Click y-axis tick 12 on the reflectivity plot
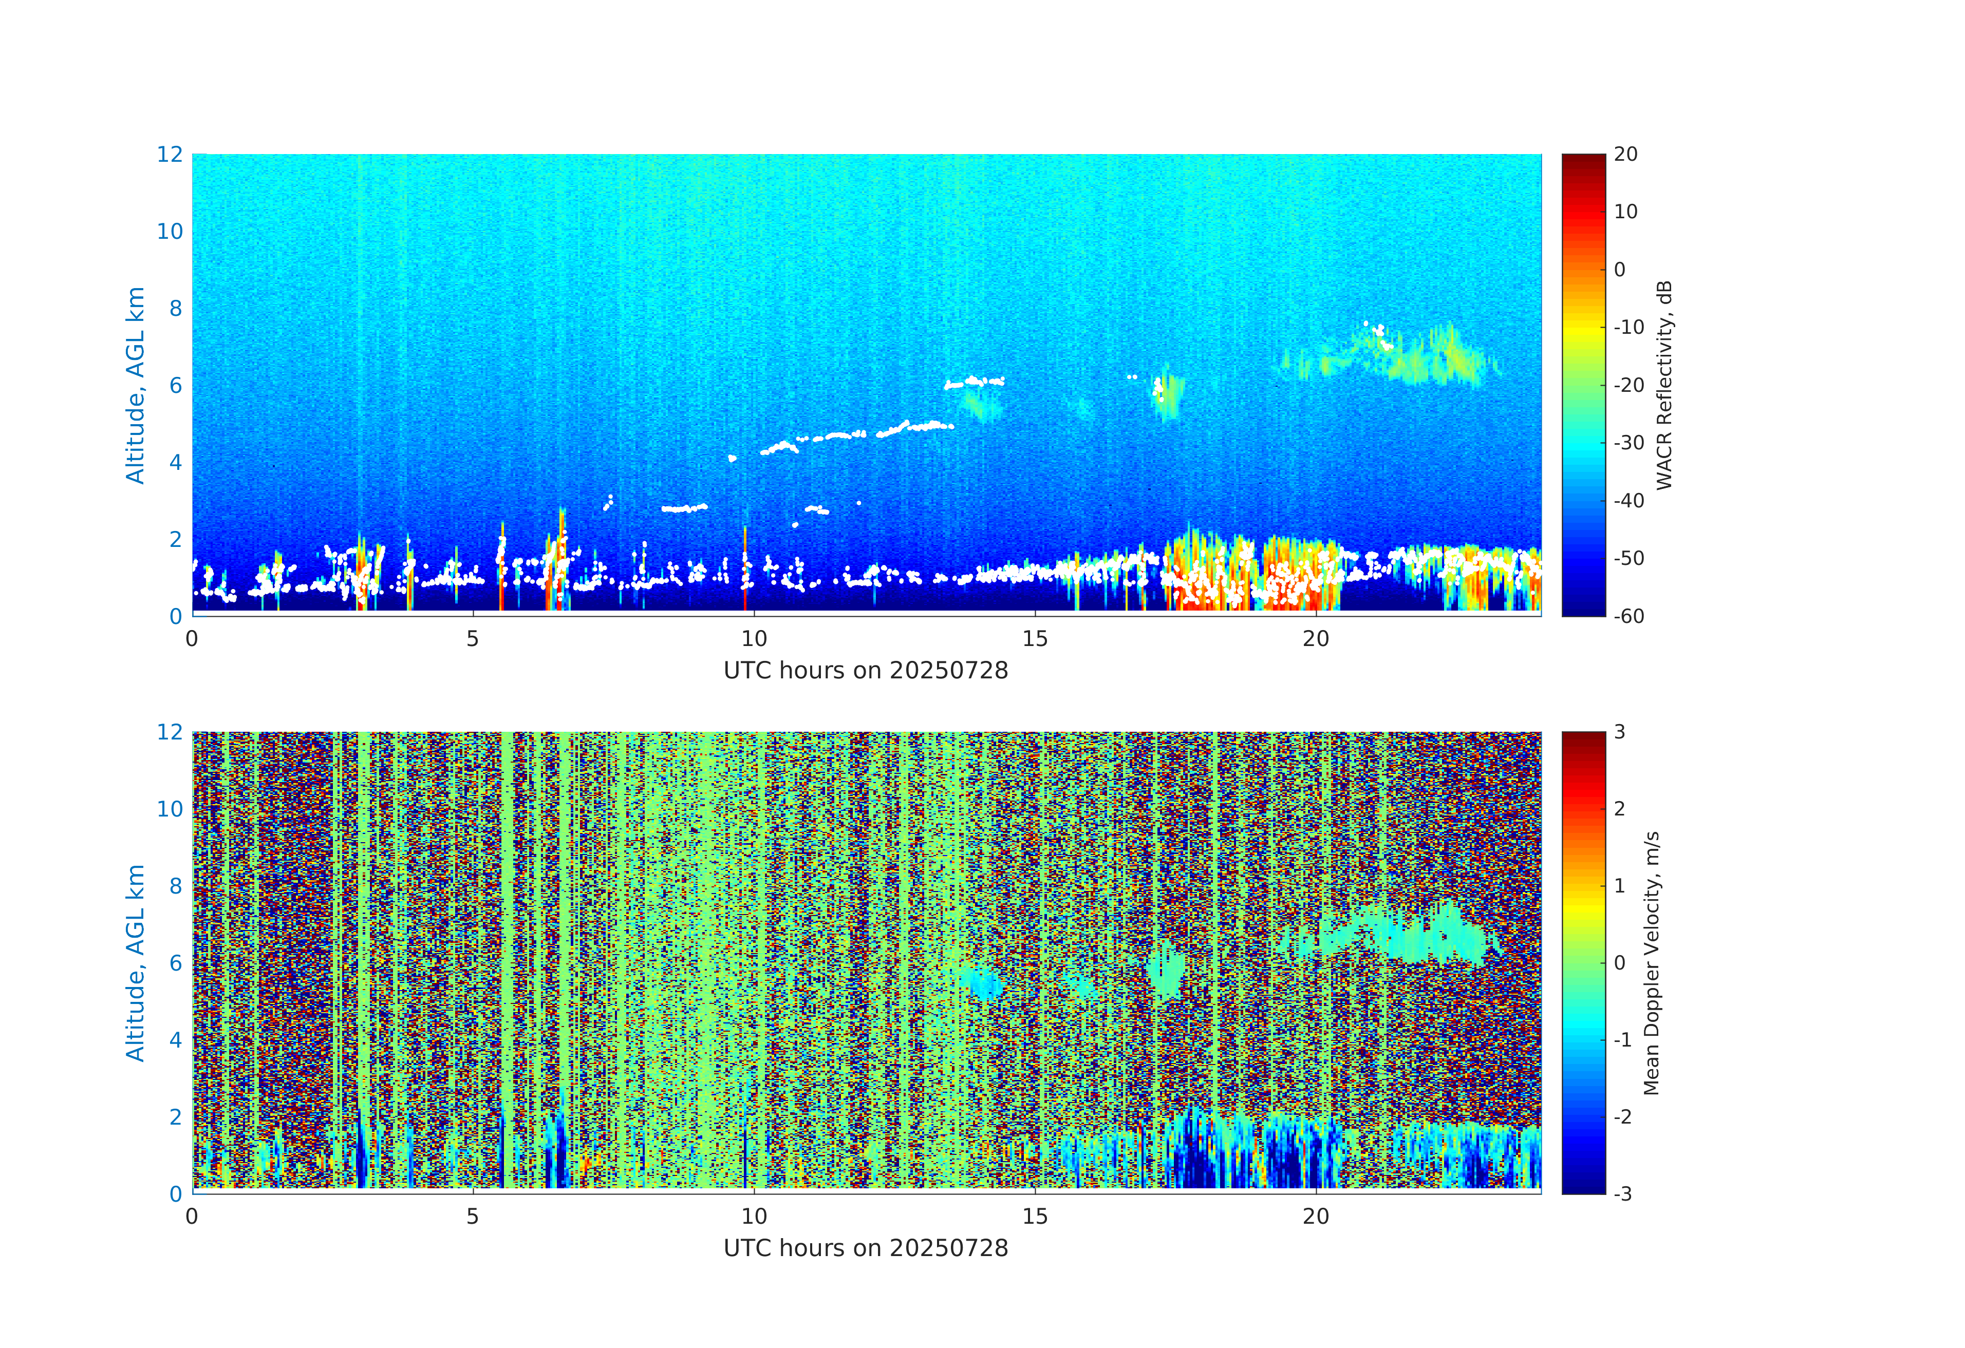Screen dimensions: 1965x1348 click(170, 155)
